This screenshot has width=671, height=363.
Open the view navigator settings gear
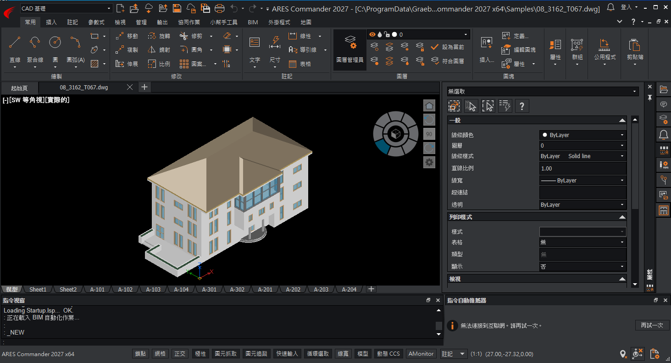tap(429, 162)
